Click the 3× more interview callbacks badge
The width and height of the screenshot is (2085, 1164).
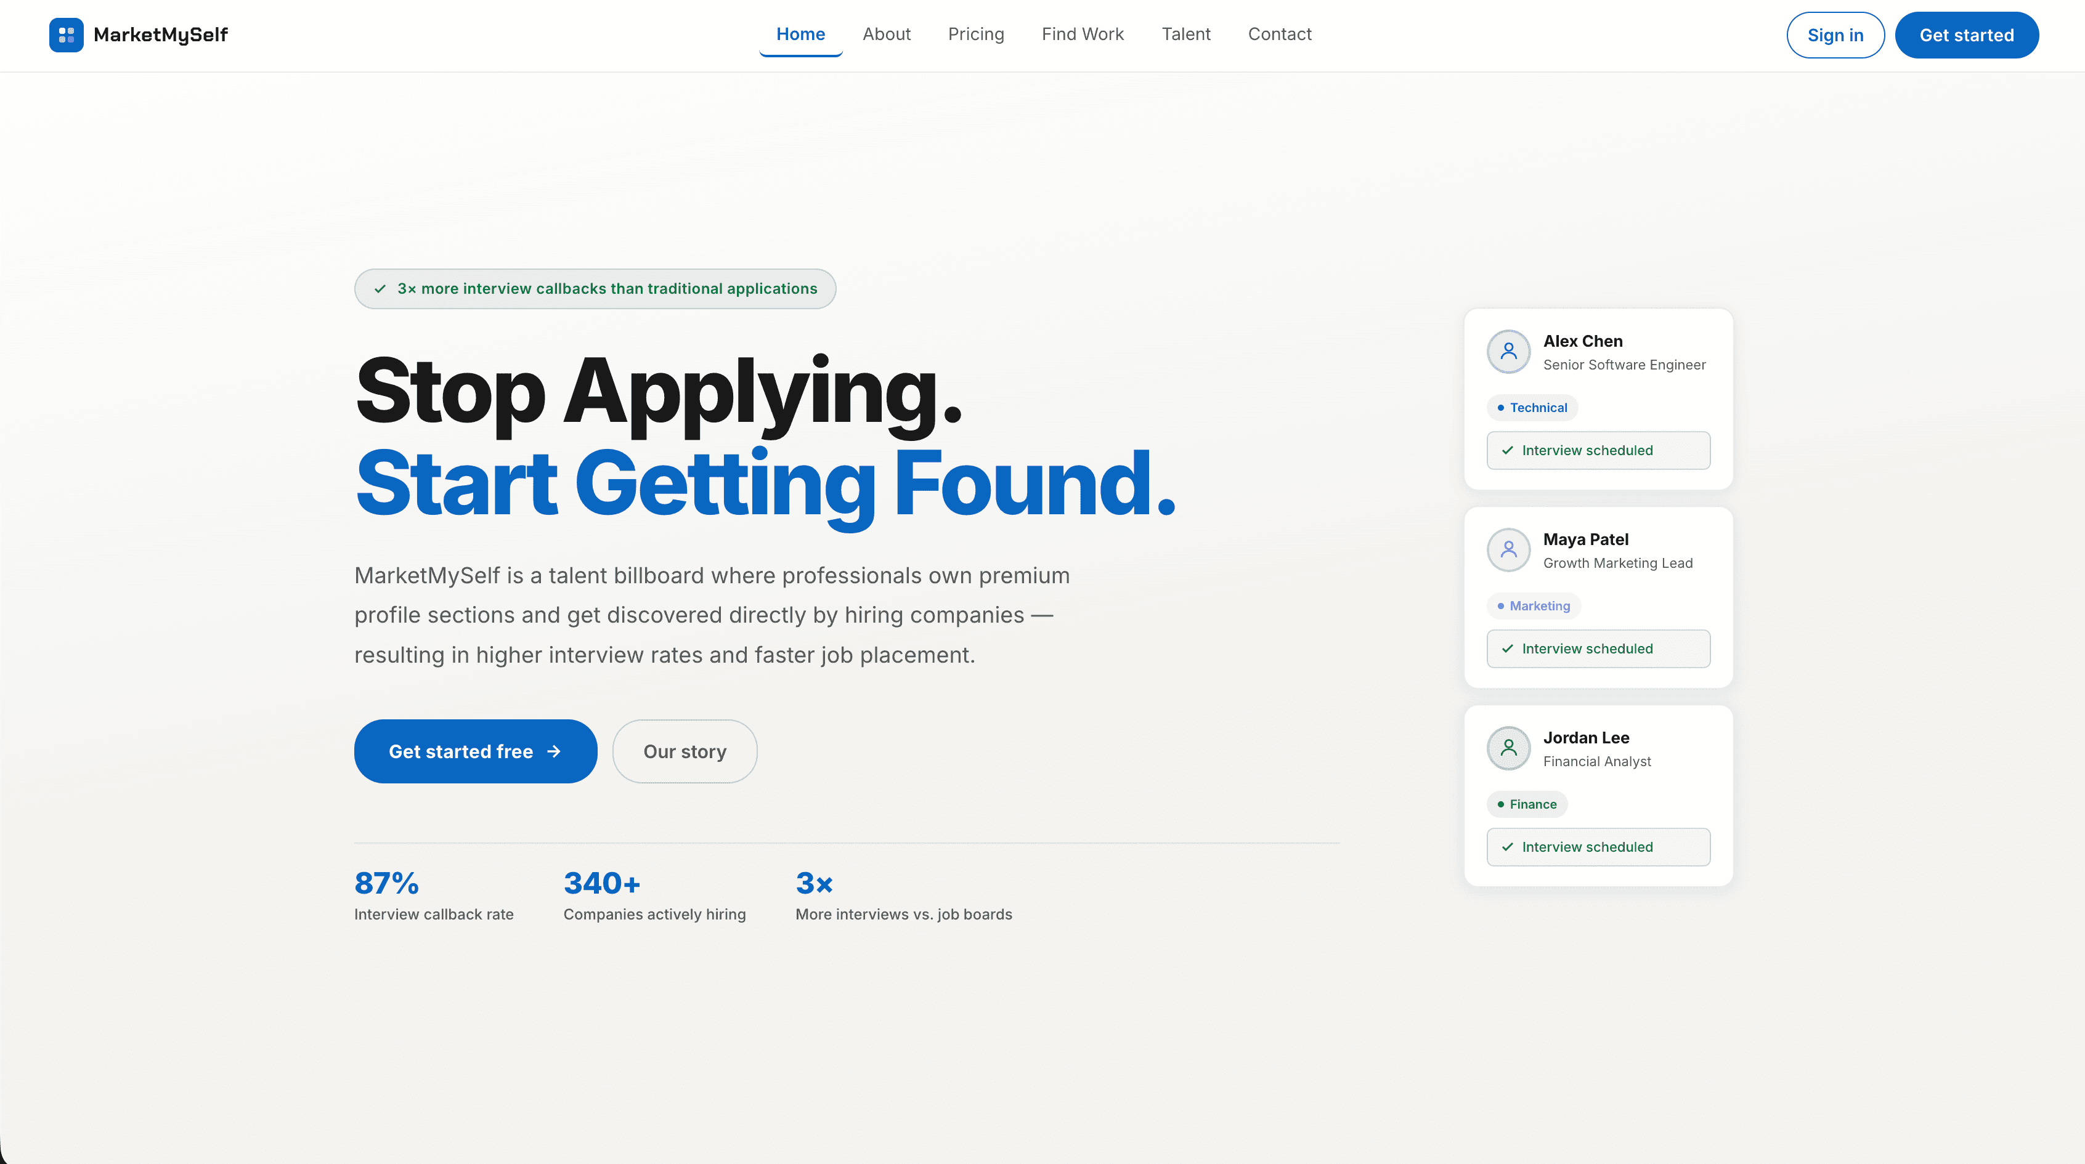point(595,288)
